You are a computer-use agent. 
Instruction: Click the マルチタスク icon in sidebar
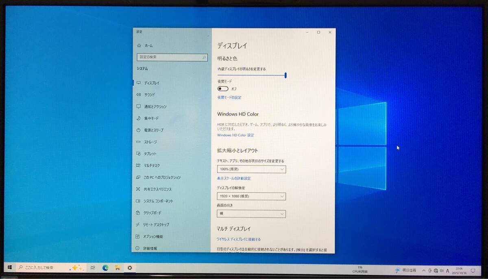coord(139,165)
